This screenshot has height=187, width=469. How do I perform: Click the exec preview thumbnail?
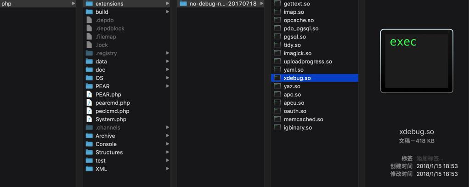(x=417, y=61)
